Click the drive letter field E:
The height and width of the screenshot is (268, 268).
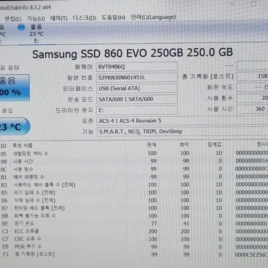pyautogui.click(x=137, y=110)
